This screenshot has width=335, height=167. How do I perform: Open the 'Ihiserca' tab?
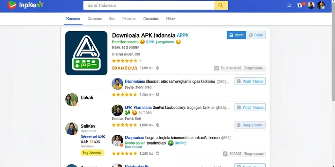click(129, 19)
